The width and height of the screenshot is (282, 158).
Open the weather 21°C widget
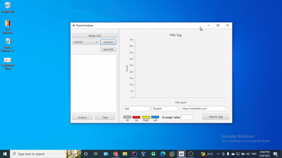pyautogui.click(x=207, y=154)
